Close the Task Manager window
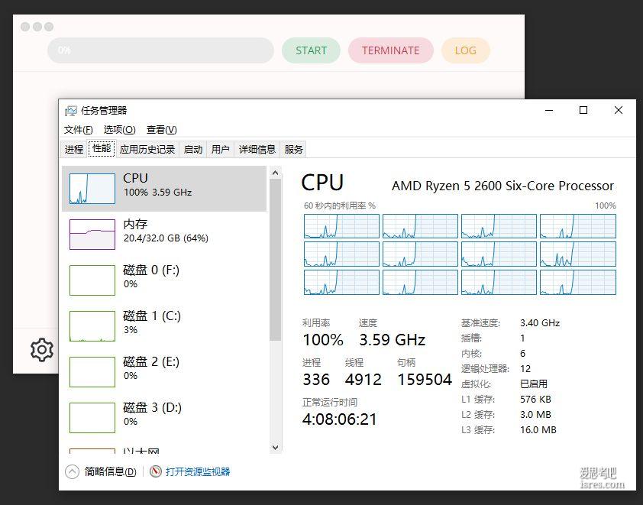The height and width of the screenshot is (505, 643). tap(619, 110)
